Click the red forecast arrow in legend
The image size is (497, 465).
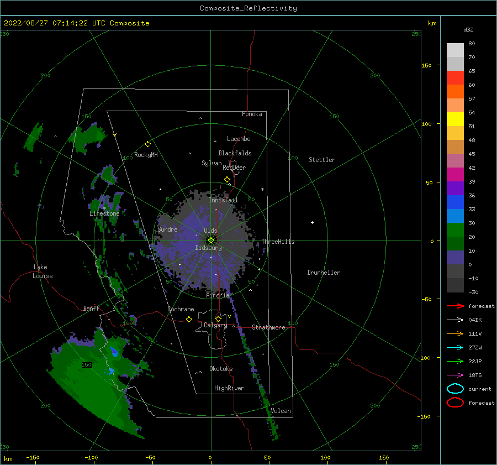click(455, 306)
